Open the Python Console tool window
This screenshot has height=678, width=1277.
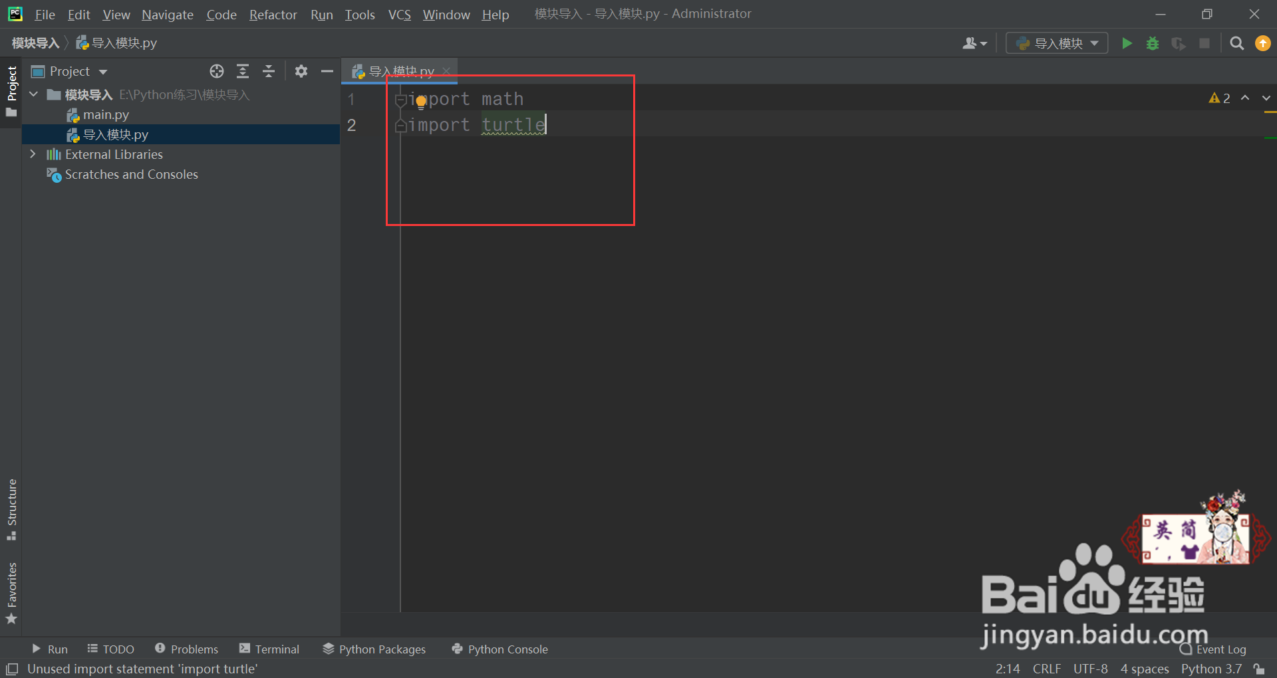pyautogui.click(x=499, y=649)
